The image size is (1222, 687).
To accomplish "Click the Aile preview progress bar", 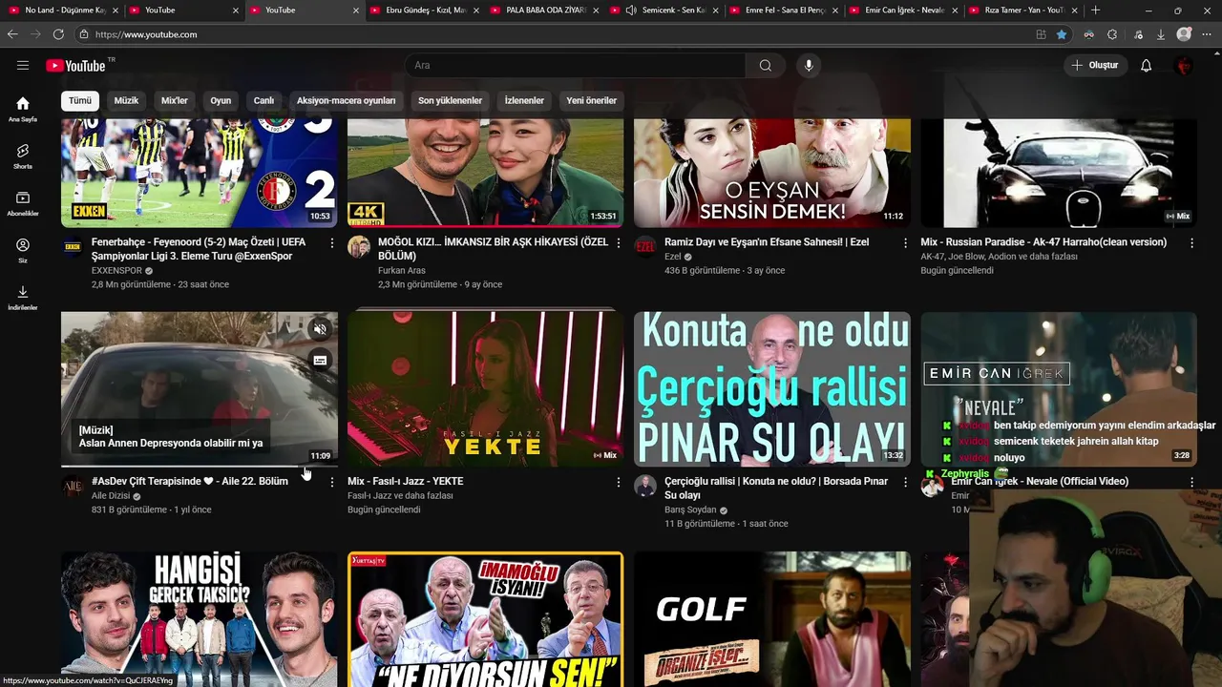I will 200,466.
